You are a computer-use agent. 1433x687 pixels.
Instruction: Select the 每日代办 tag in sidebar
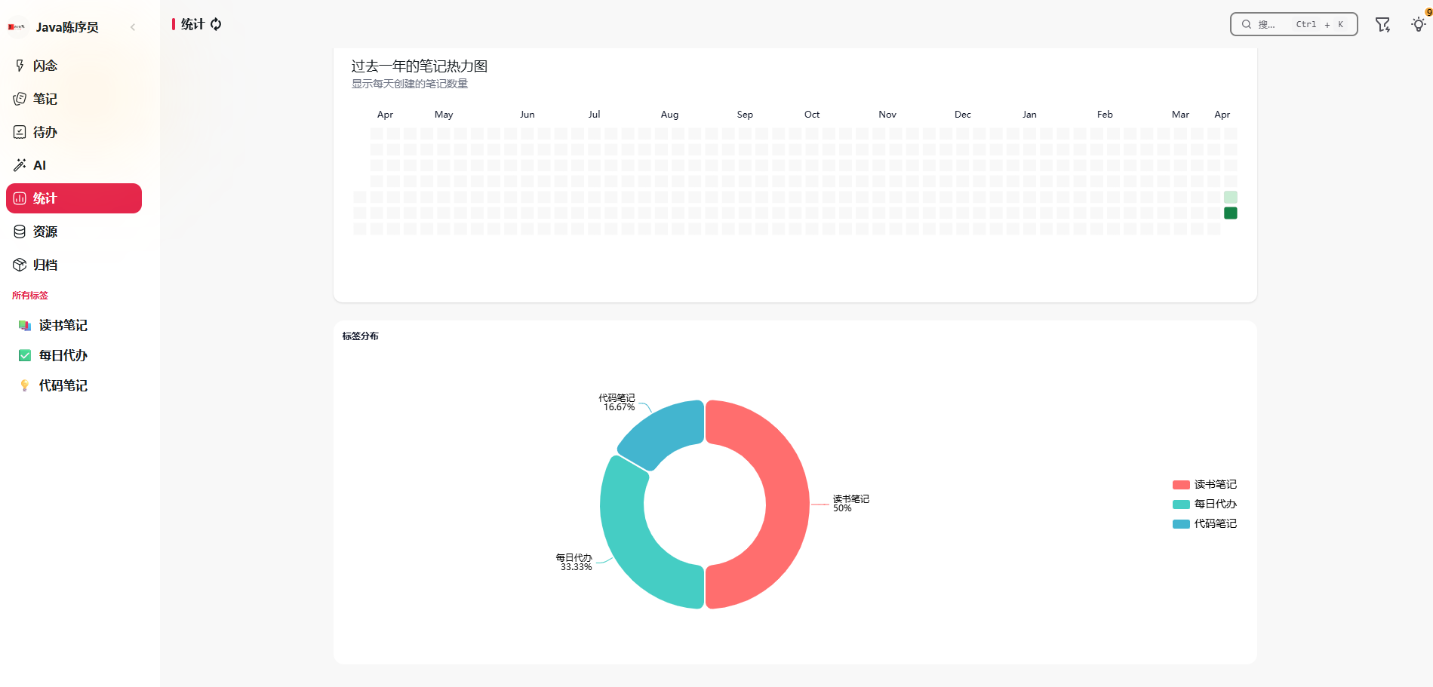63,355
